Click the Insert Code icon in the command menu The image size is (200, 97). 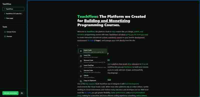81,51
